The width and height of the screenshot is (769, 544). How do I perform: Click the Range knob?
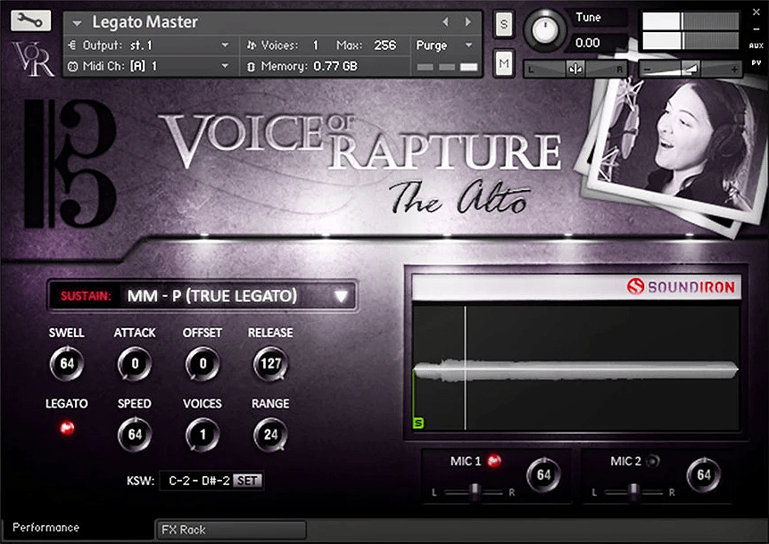270,434
